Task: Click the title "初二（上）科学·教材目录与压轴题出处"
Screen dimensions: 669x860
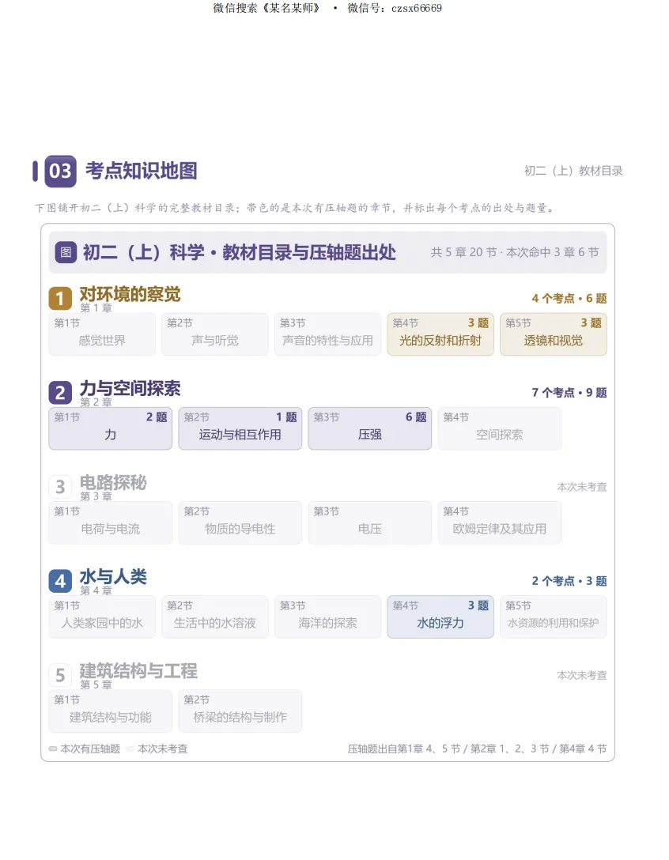Action: coord(240,252)
